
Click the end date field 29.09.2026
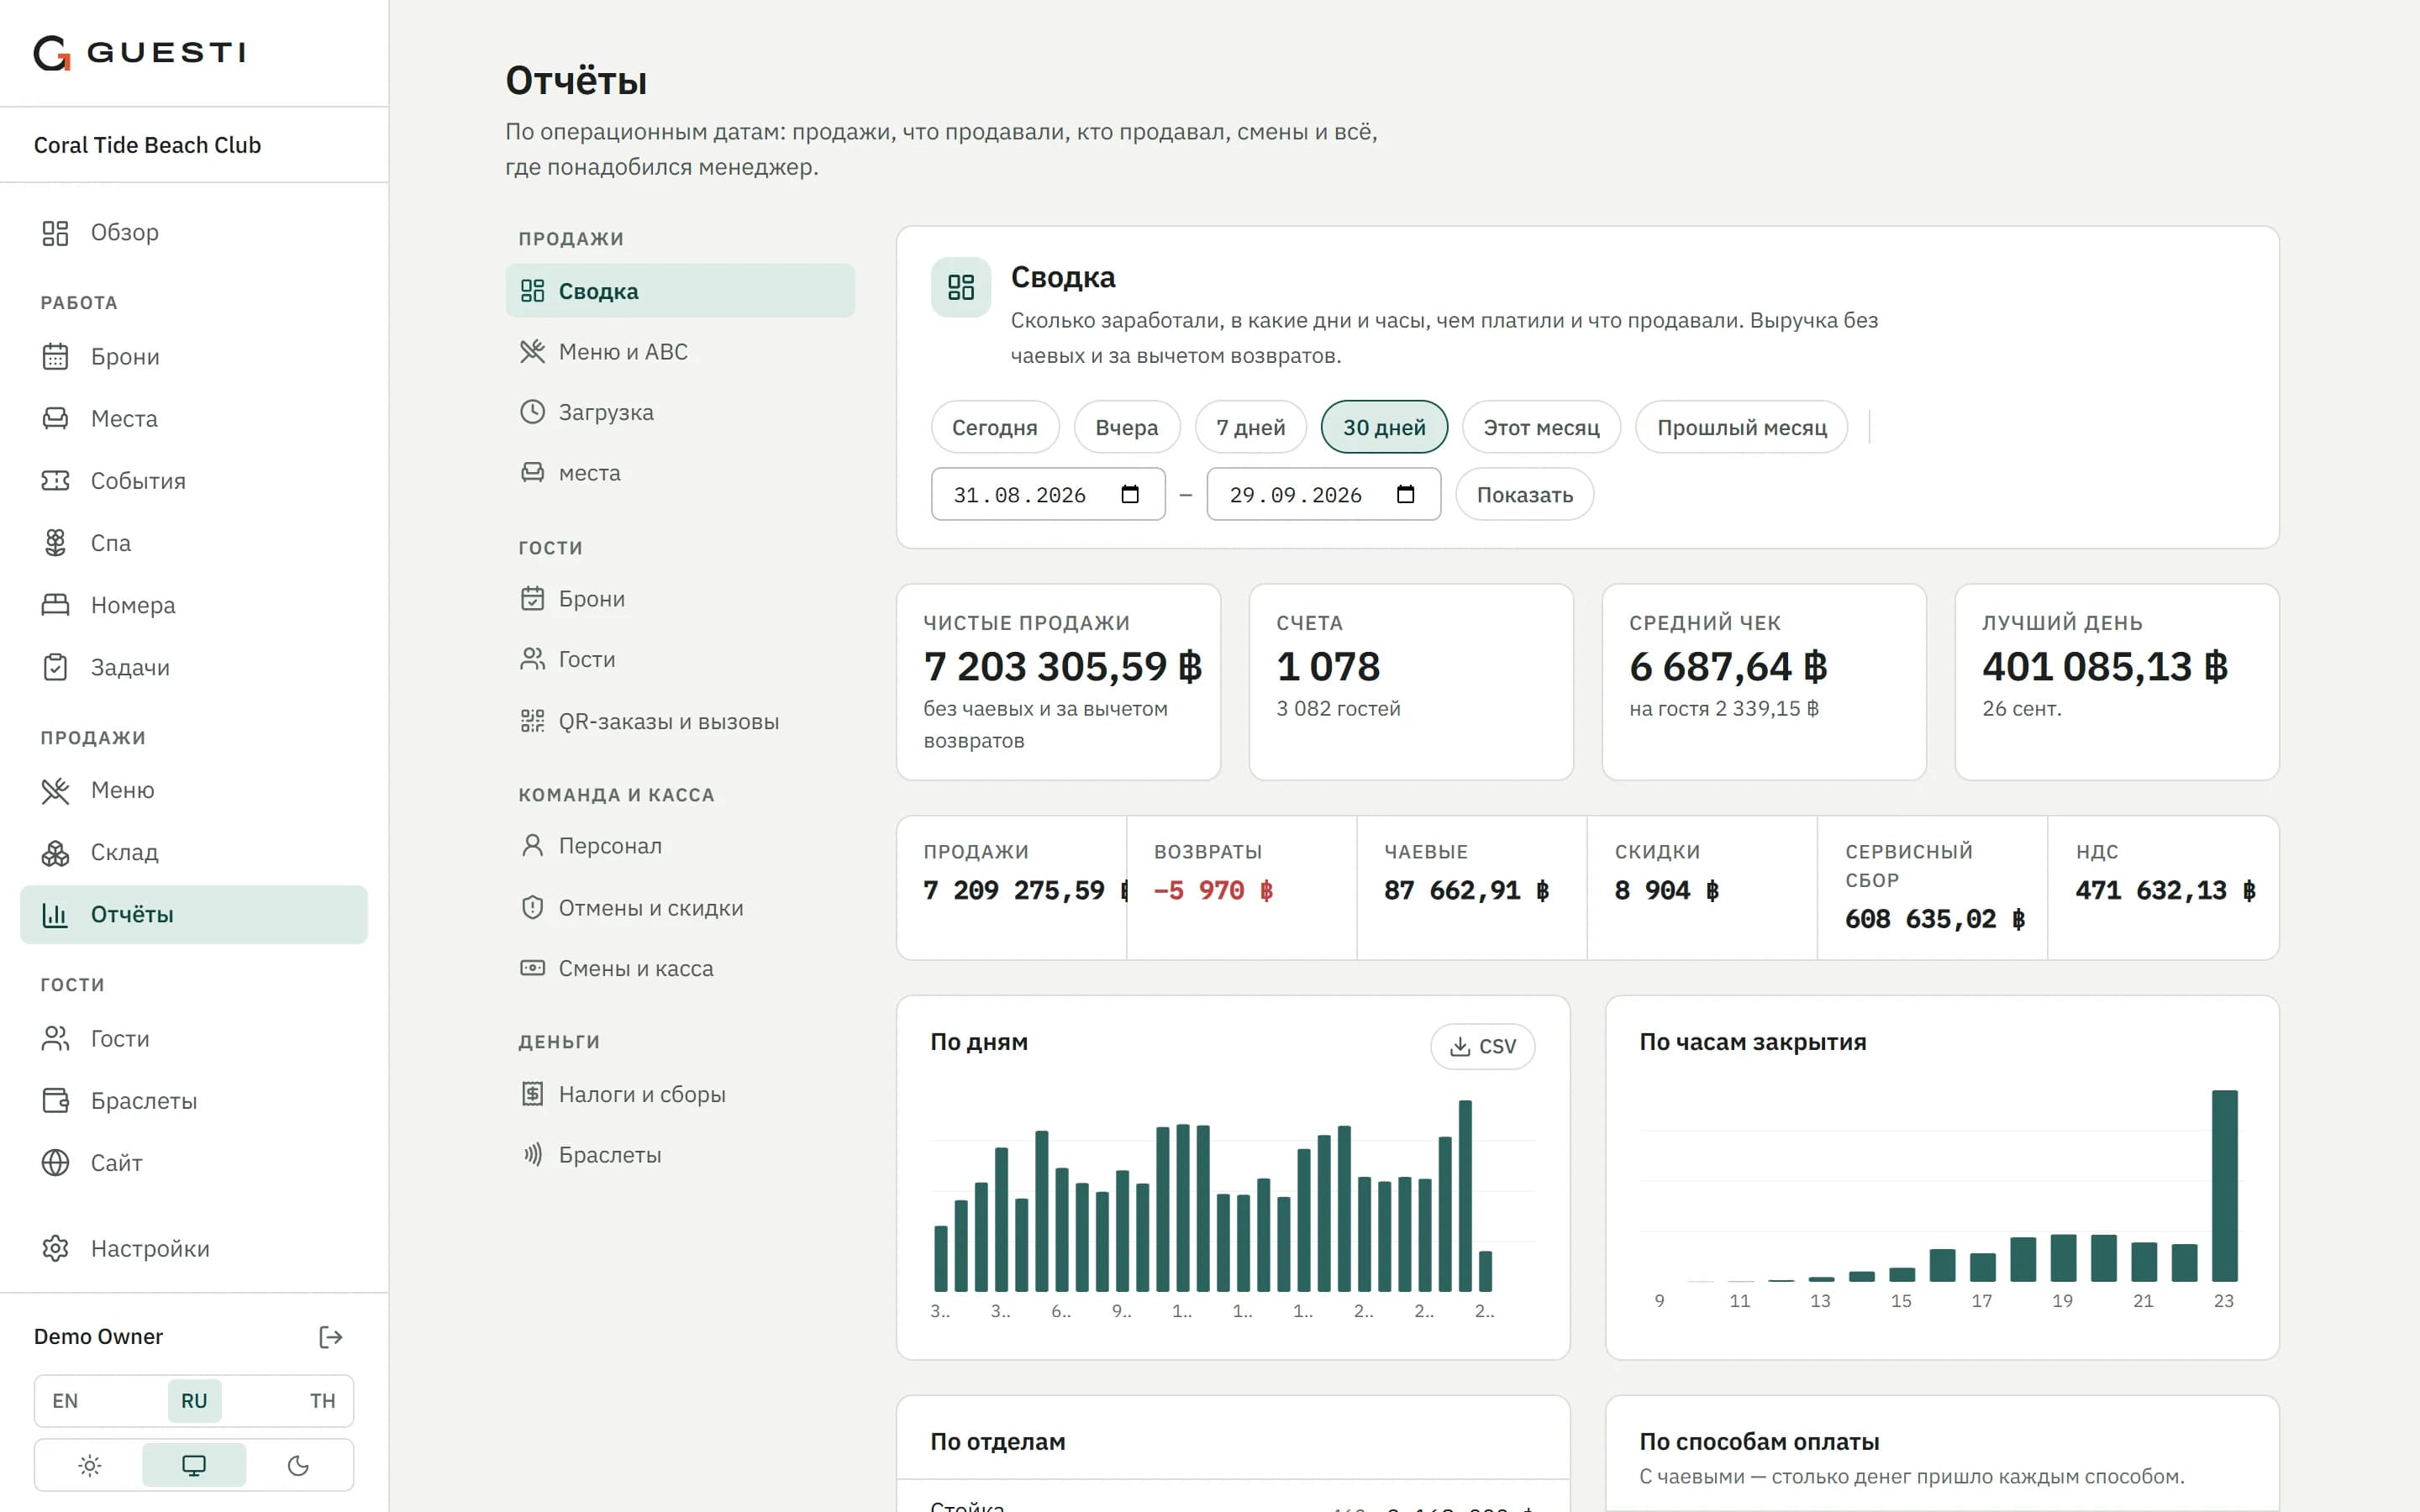click(x=1323, y=494)
